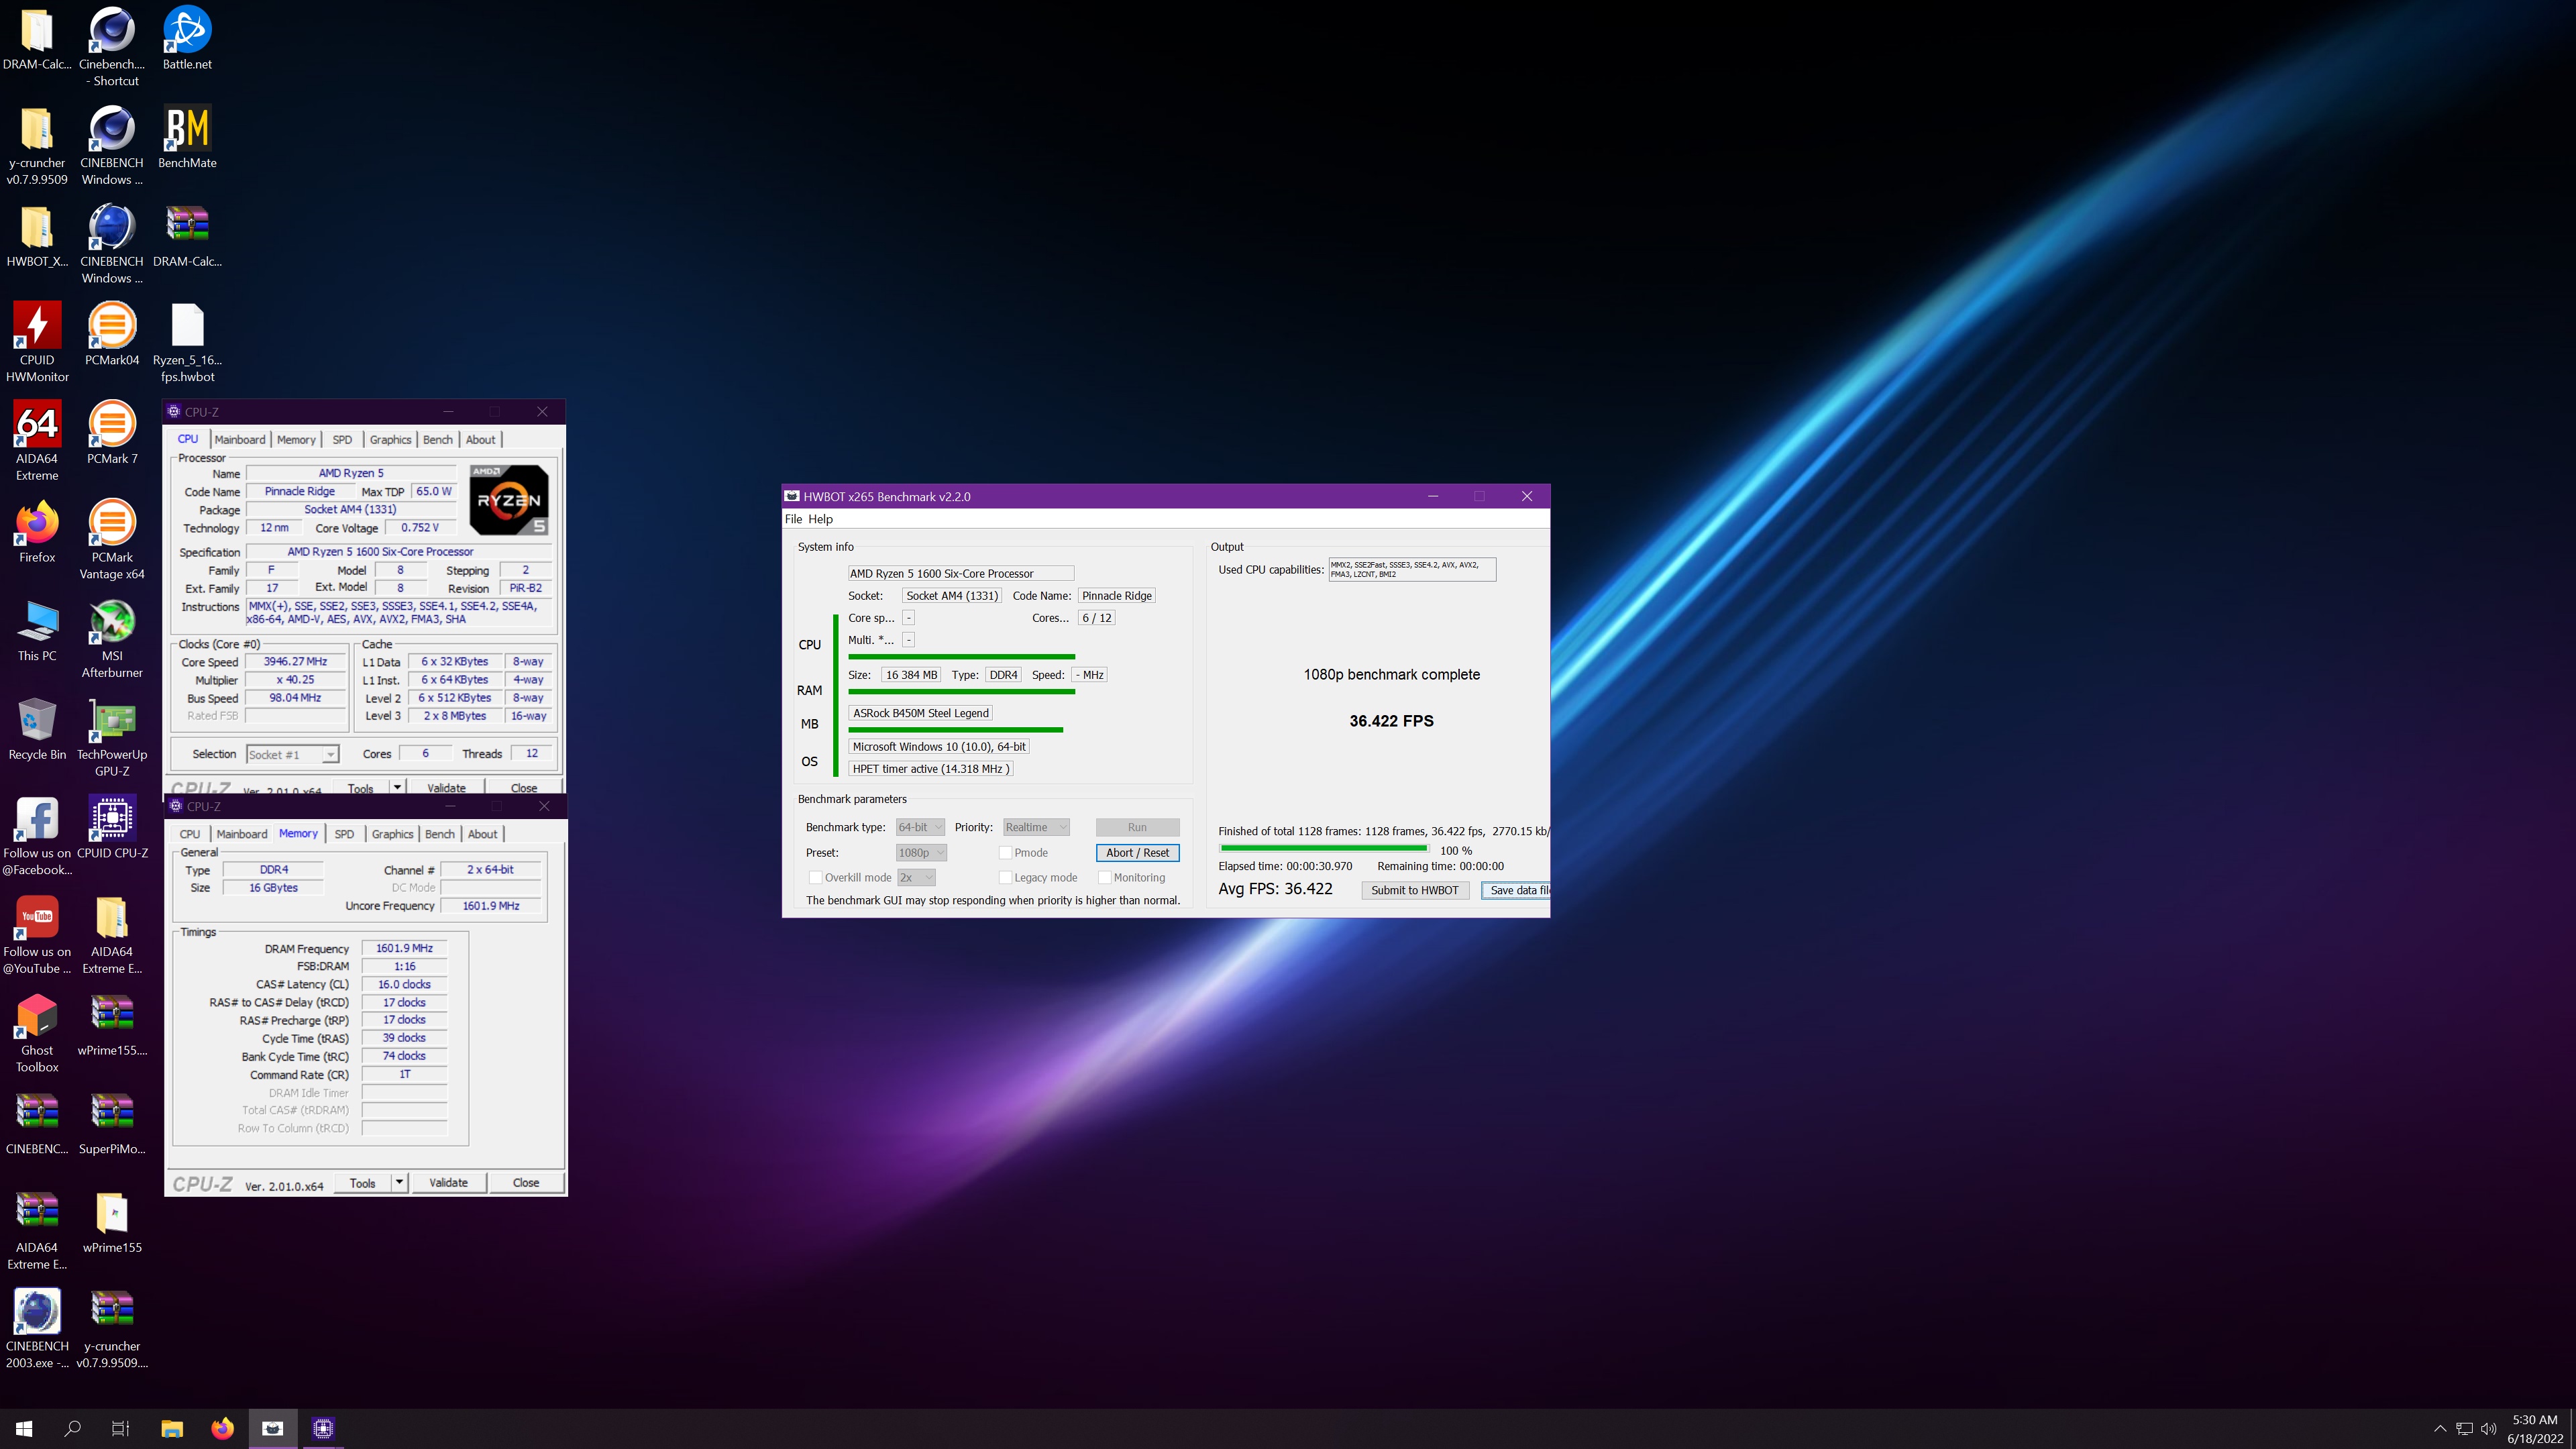The image size is (2576, 1449).
Task: Click the processor name field in HWBOT
Action: (960, 574)
